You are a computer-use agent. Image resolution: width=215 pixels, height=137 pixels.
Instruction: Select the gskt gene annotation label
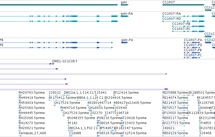124,2
